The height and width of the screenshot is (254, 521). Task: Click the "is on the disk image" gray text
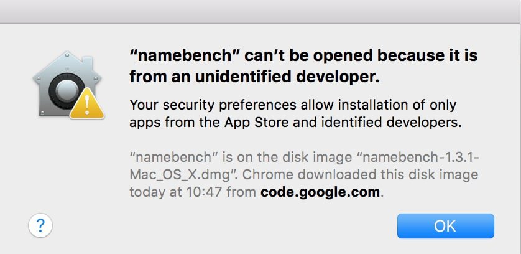pos(287,157)
